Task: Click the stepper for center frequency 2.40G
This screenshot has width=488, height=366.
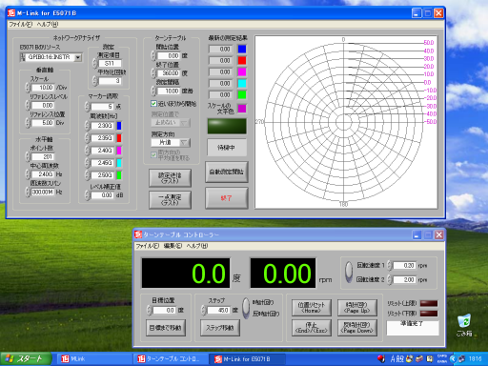Action: pos(28,174)
